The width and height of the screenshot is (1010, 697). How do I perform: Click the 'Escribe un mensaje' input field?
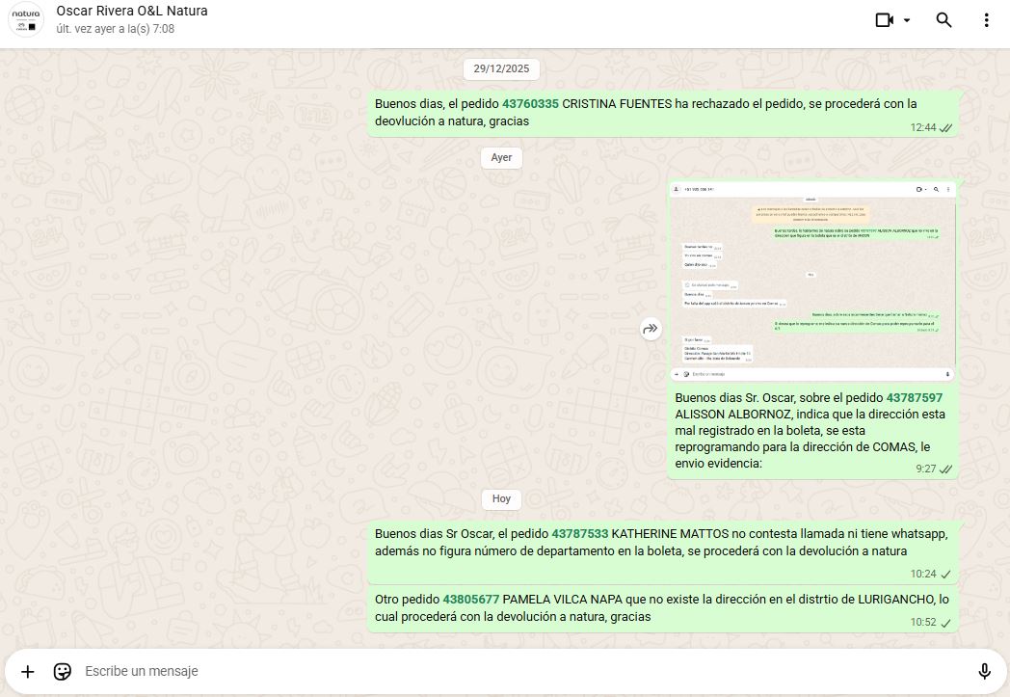pos(520,671)
